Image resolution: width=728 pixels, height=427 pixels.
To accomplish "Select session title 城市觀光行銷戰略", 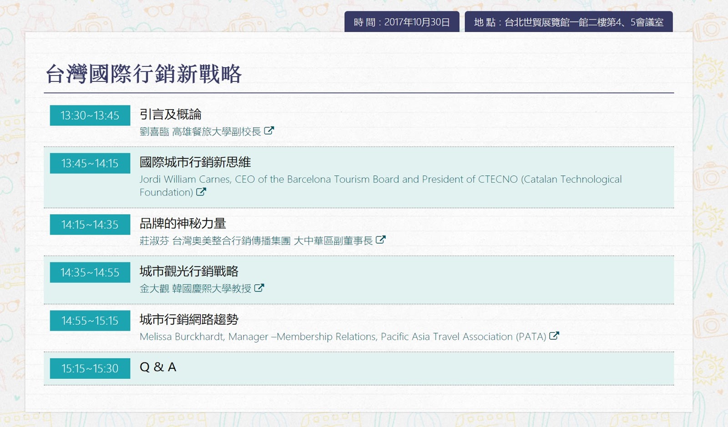I will [189, 271].
